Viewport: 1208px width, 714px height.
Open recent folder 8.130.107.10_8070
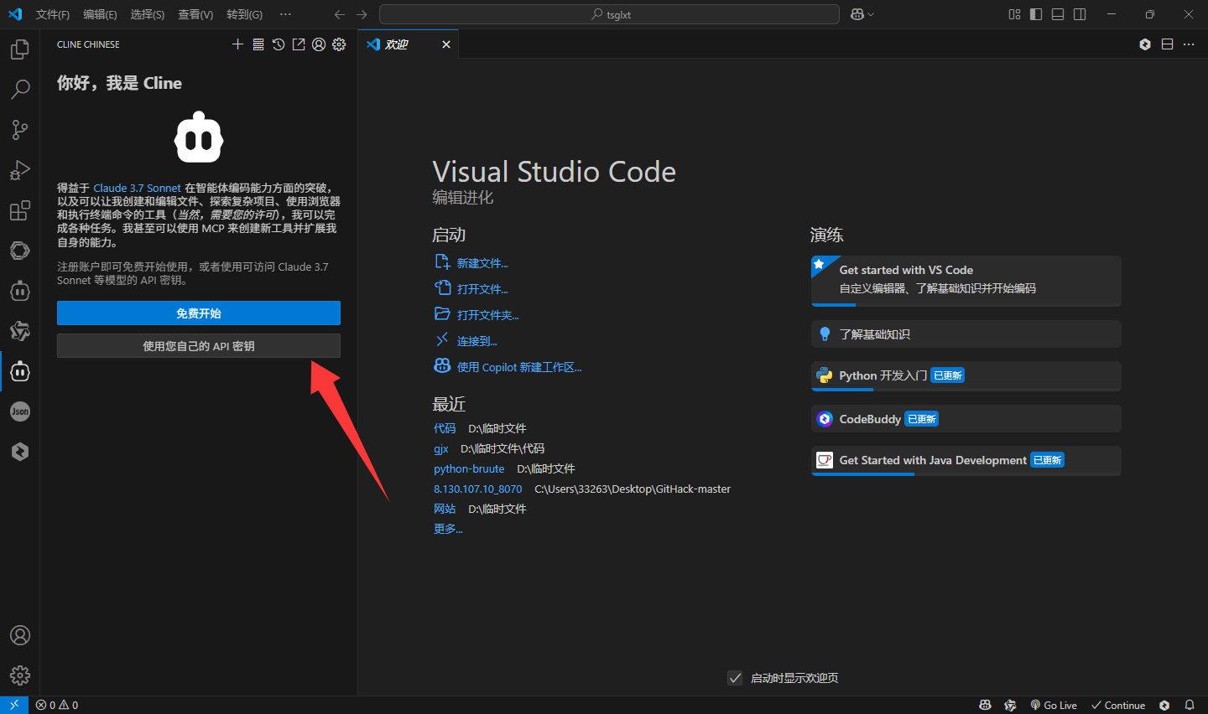(x=477, y=489)
